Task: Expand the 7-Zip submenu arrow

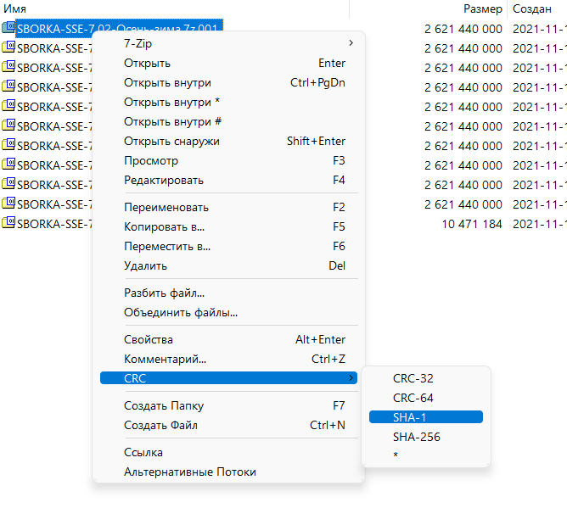Action: [351, 43]
